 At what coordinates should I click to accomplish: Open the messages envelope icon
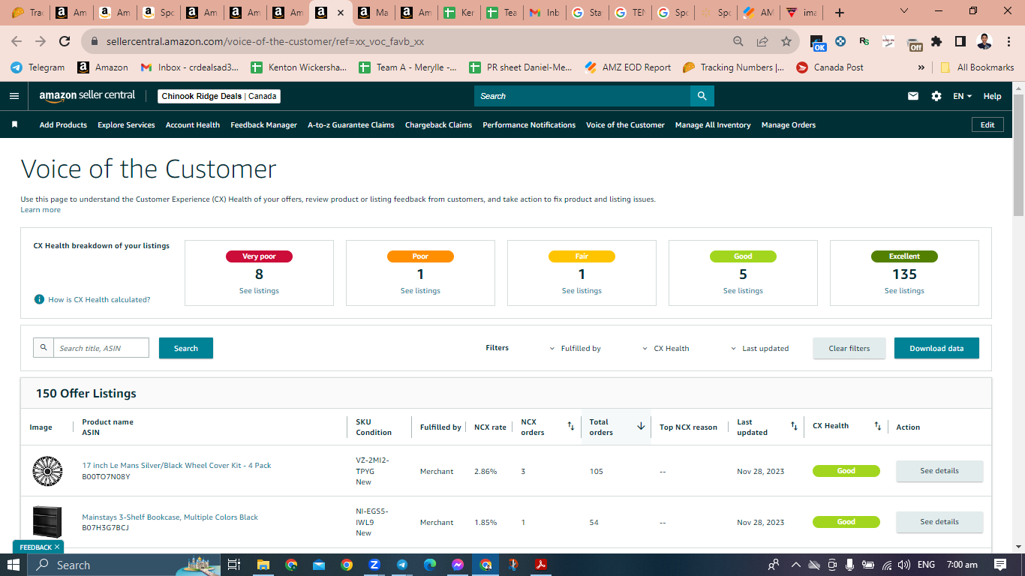pos(913,96)
